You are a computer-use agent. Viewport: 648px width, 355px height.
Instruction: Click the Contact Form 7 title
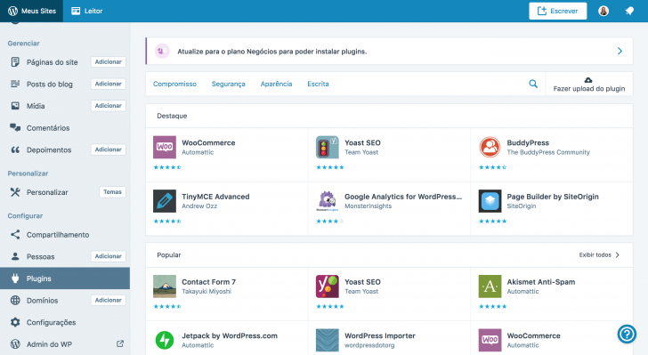(x=208, y=282)
